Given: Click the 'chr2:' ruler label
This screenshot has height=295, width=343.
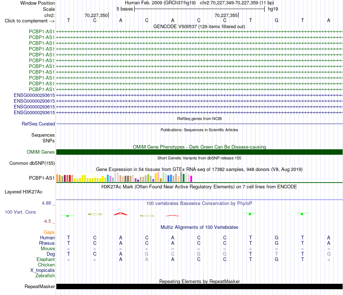Looking at the screenshot, I should tap(49, 15).
